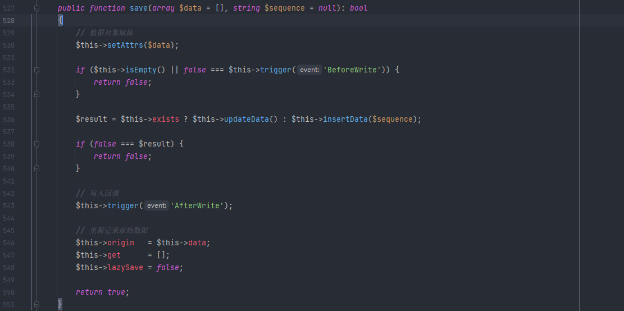Fold the if (false === $result) block on line 538
Screen dimensions: 624x311
(x=37, y=144)
